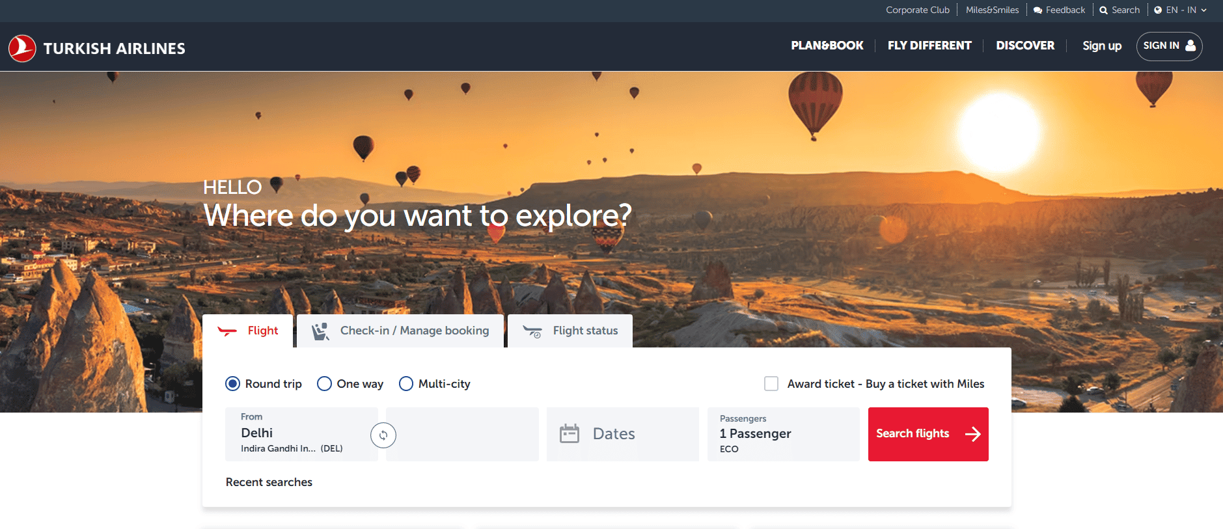
Task: Expand the EN - IN language dropdown
Action: click(1180, 10)
